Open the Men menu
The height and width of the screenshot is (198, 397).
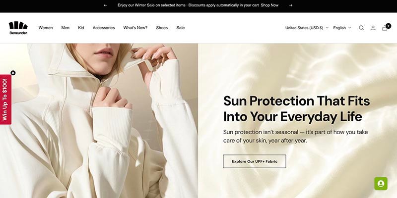click(x=66, y=28)
